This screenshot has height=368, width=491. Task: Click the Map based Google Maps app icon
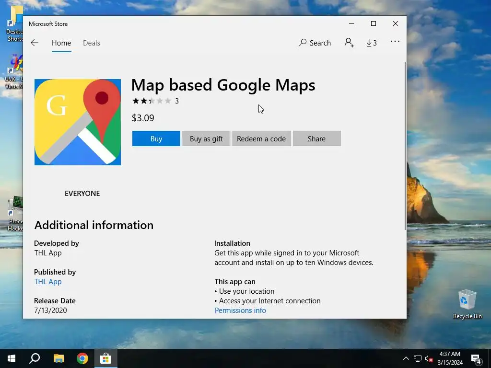(78, 122)
